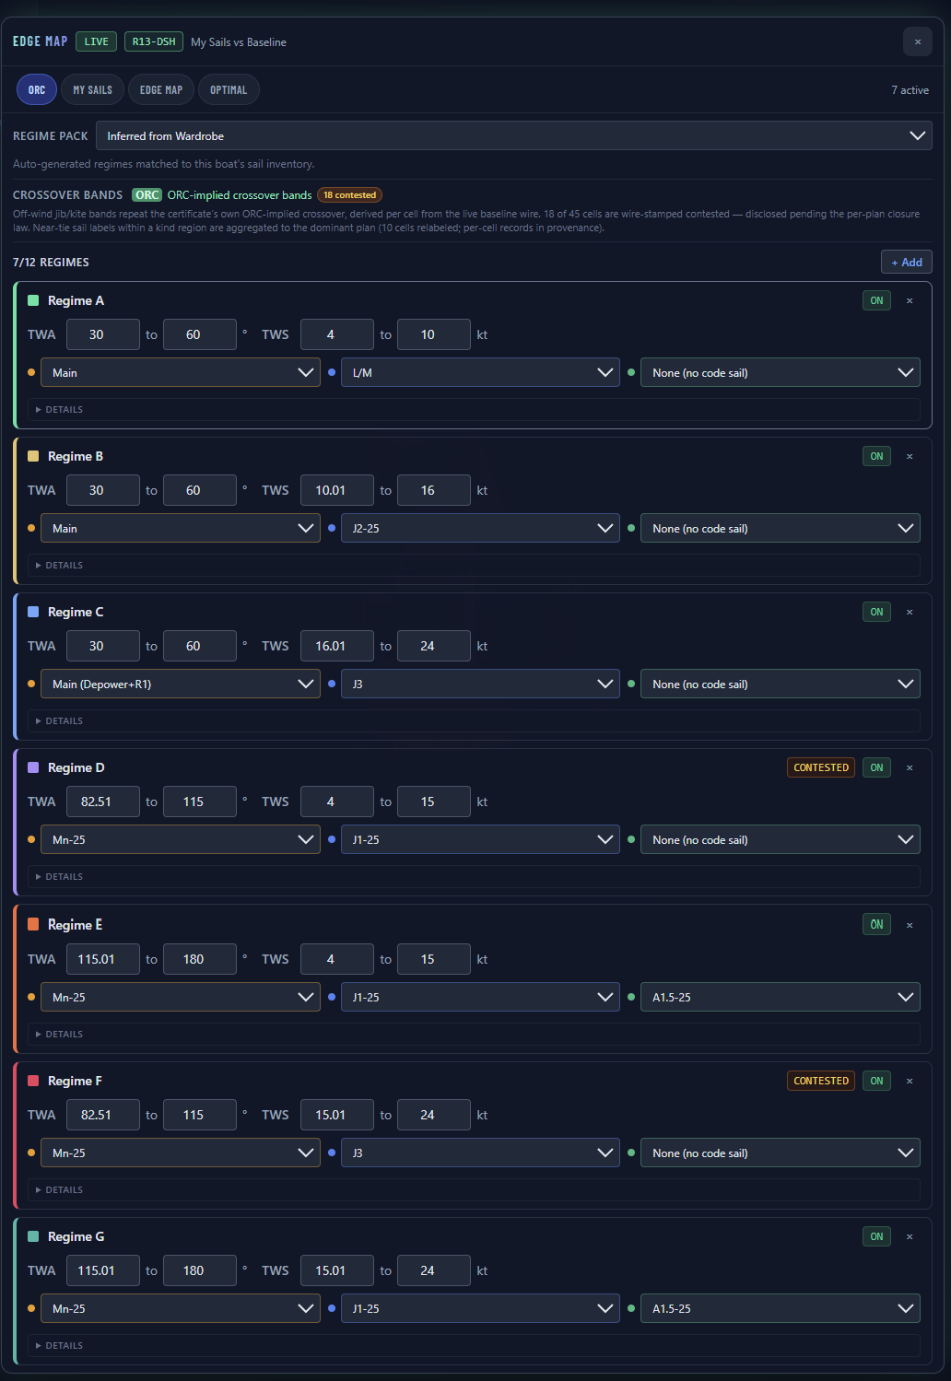The height and width of the screenshot is (1381, 951).
Task: Click the 18 contested badge
Action: tap(349, 194)
